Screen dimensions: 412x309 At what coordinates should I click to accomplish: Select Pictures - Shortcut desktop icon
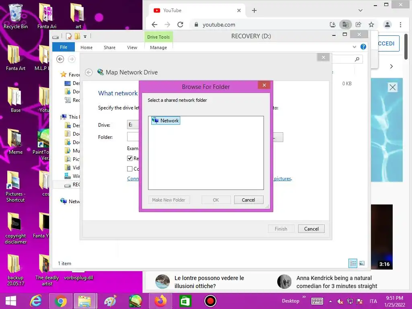point(16,187)
